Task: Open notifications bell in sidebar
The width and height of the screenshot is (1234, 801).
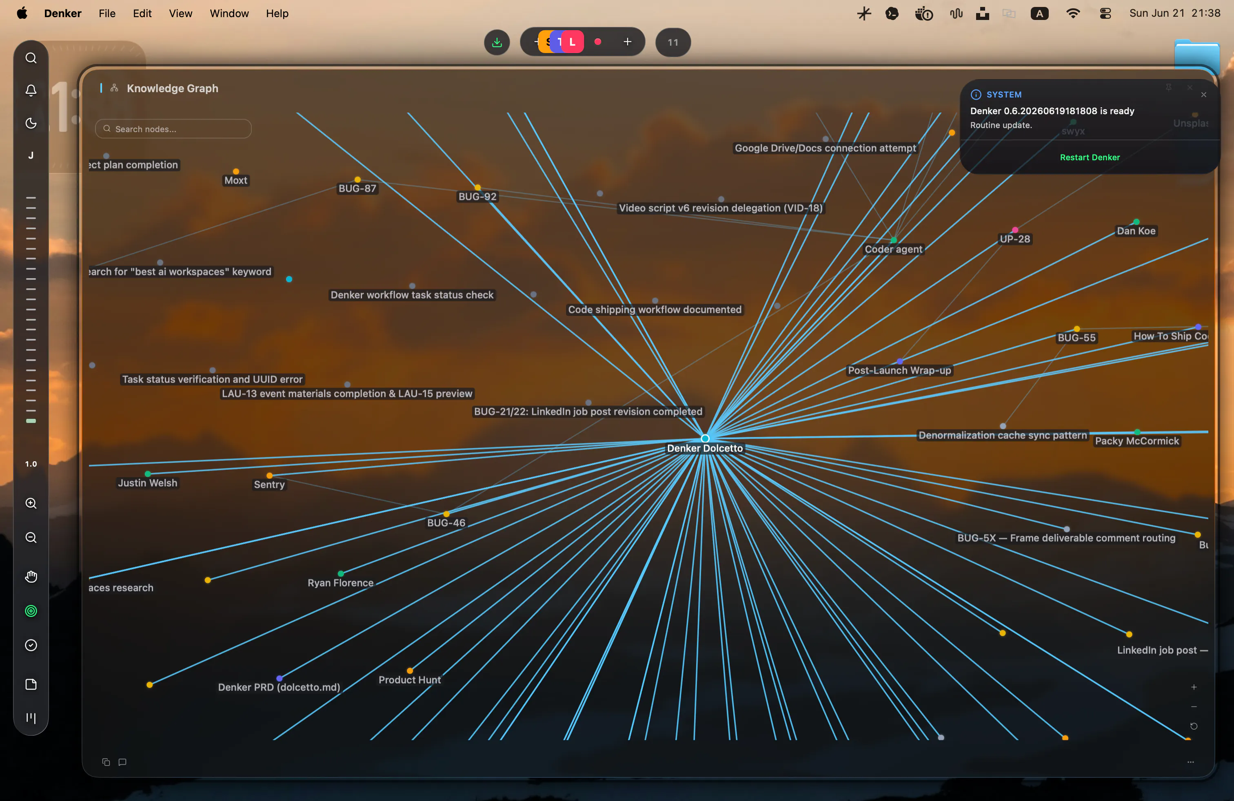Action: tap(31, 91)
